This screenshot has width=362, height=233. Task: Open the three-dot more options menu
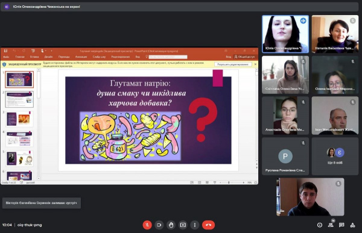click(x=195, y=225)
